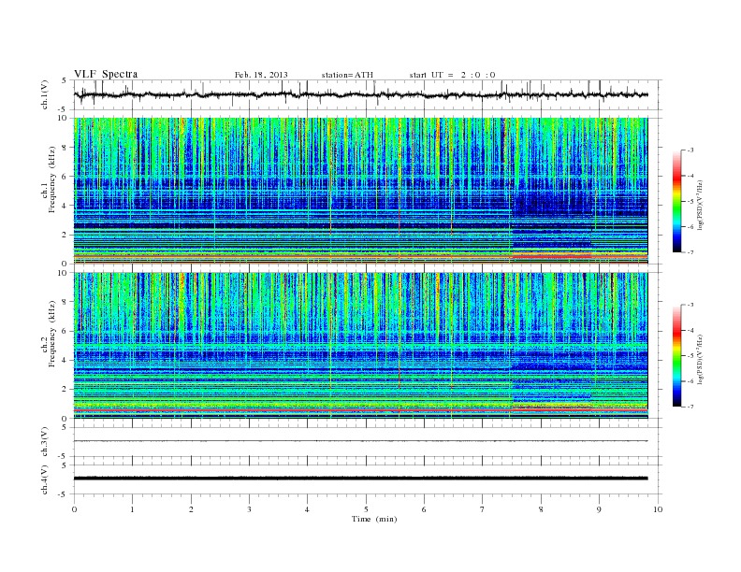This screenshot has height=572, width=741.
Task: Click the ch.4(V) axis label
Action: 44,479
